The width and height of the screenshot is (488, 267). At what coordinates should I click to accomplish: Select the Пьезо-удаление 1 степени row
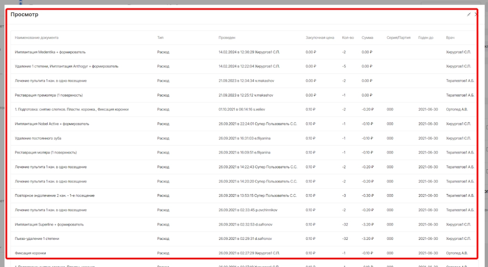(x=37, y=238)
